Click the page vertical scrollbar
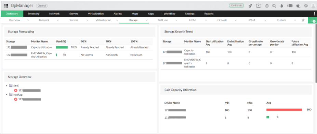 tap(316, 53)
